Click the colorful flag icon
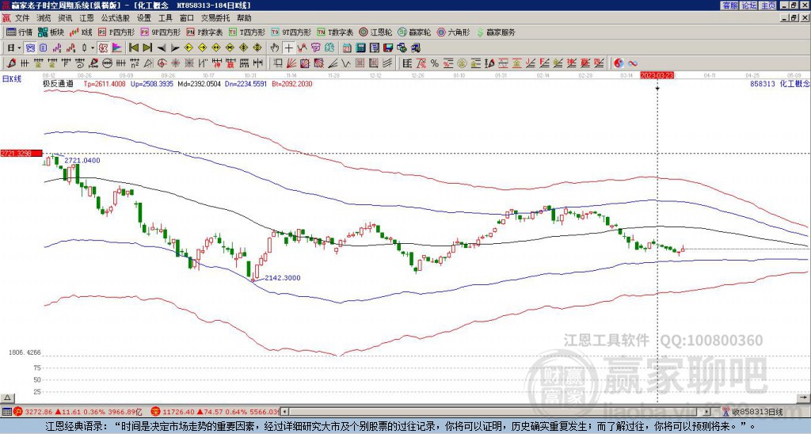The height and width of the screenshot is (434, 811). (x=117, y=48)
